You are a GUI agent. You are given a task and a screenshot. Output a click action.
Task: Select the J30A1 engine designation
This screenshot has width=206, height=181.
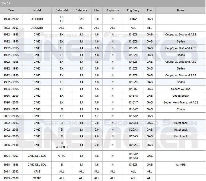tap(133, 19)
